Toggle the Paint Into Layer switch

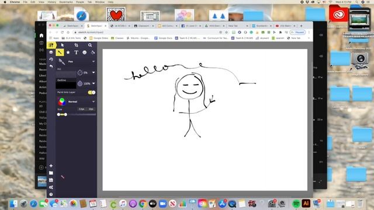(92, 92)
